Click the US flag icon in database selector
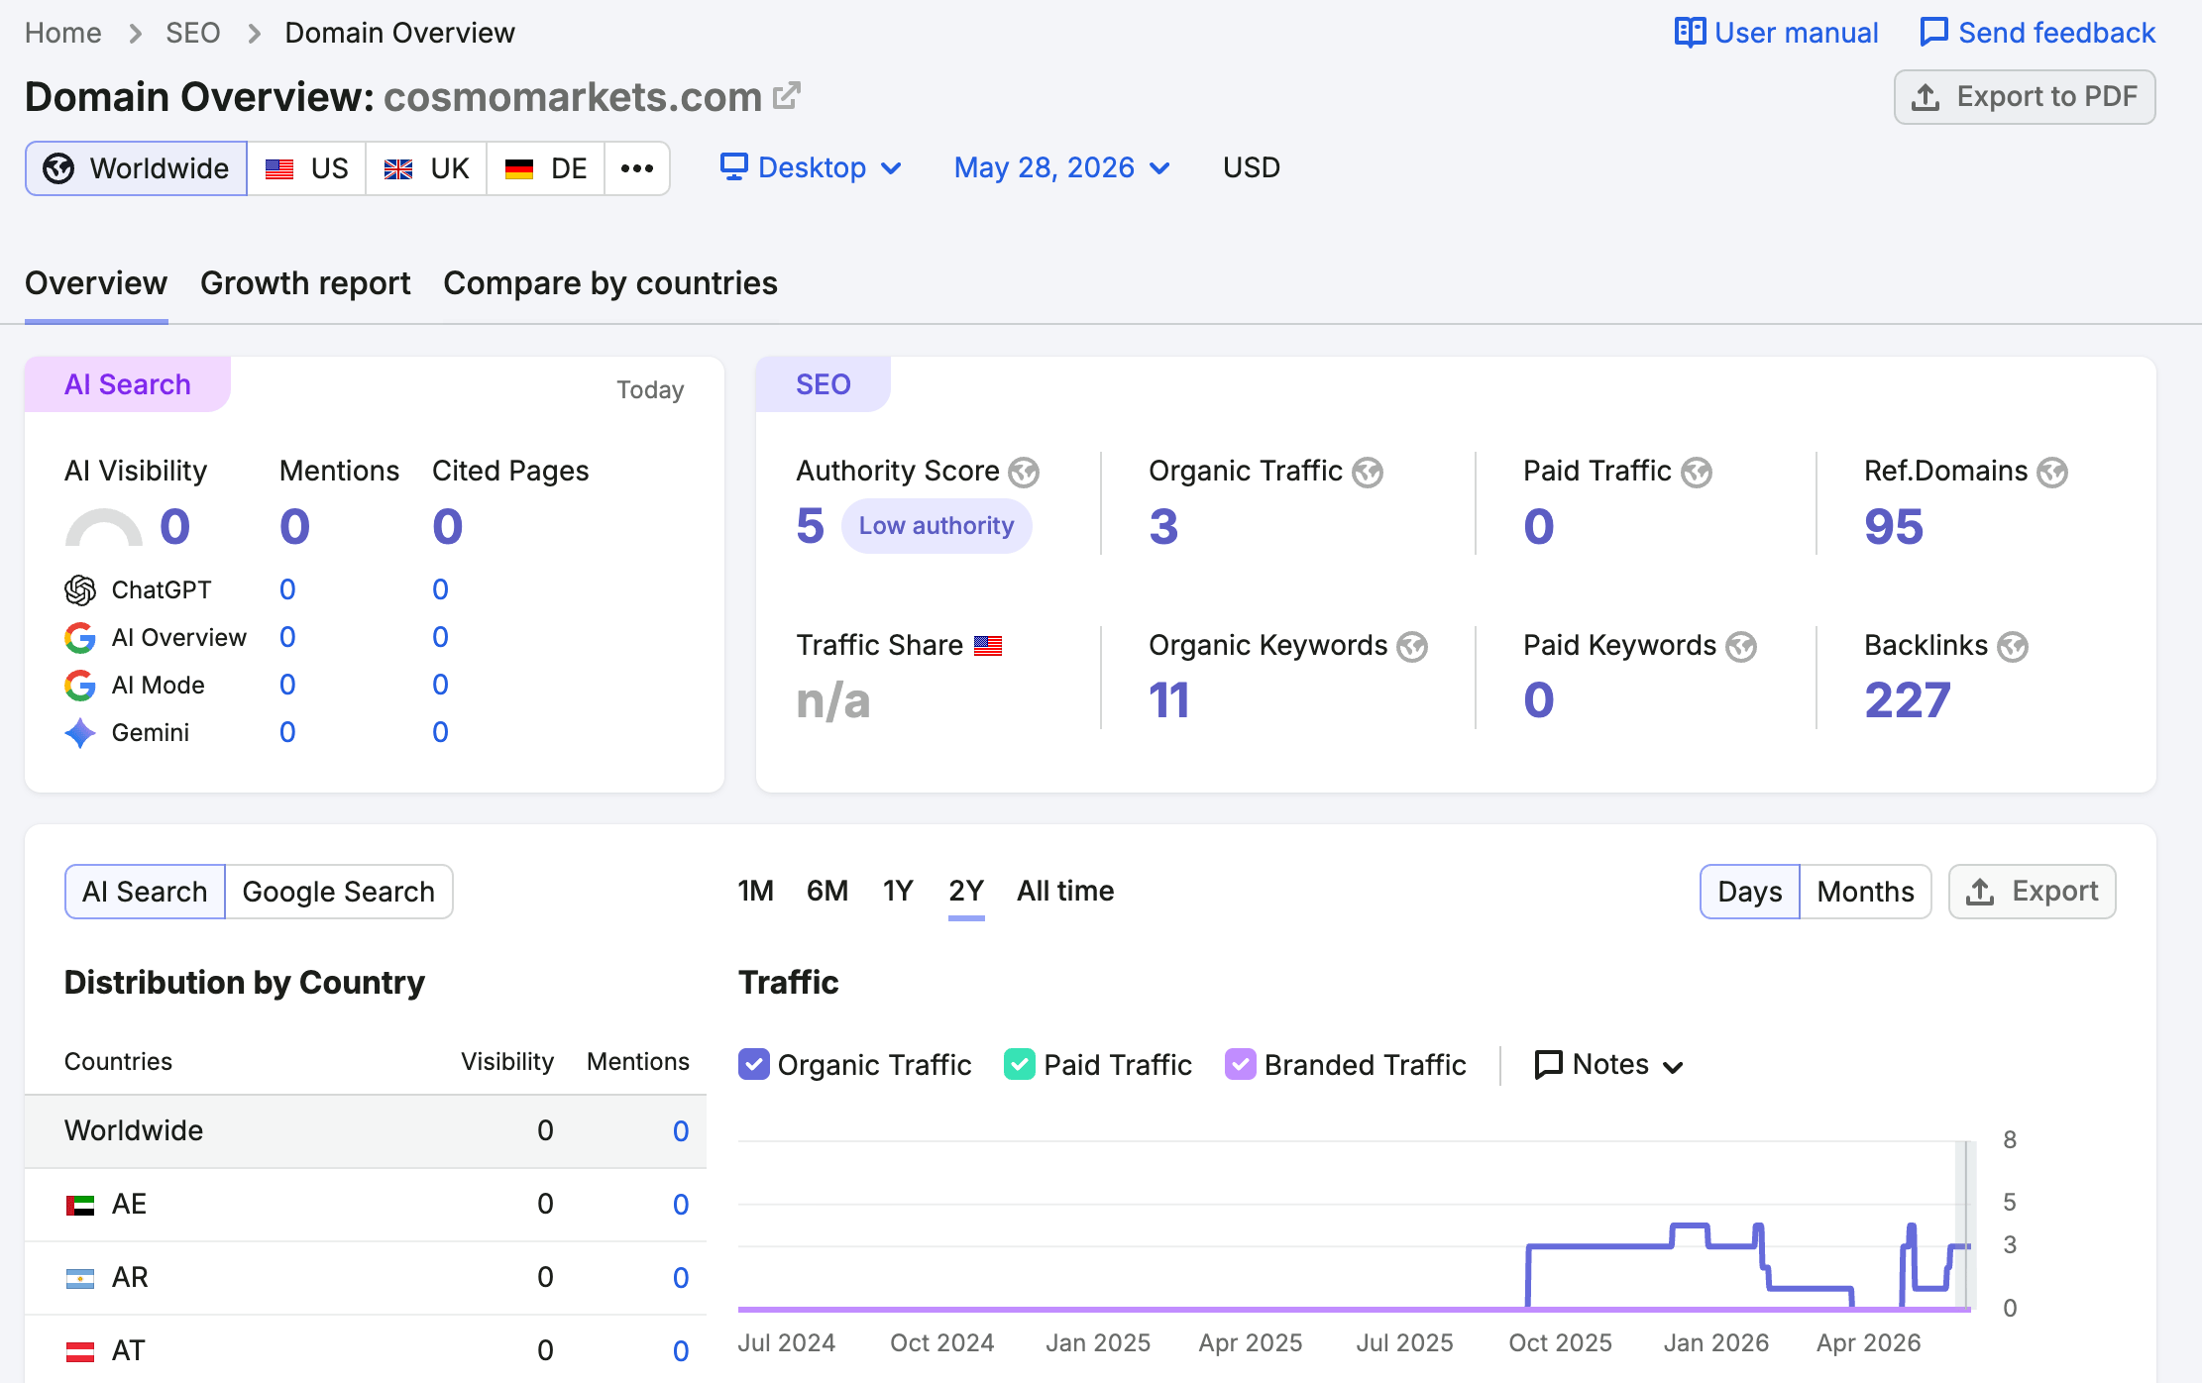Image resolution: width=2202 pixels, height=1383 pixels. [279, 169]
